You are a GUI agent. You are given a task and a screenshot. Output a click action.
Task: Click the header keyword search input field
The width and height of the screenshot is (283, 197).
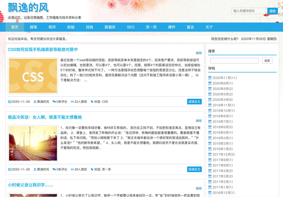[249, 11]
